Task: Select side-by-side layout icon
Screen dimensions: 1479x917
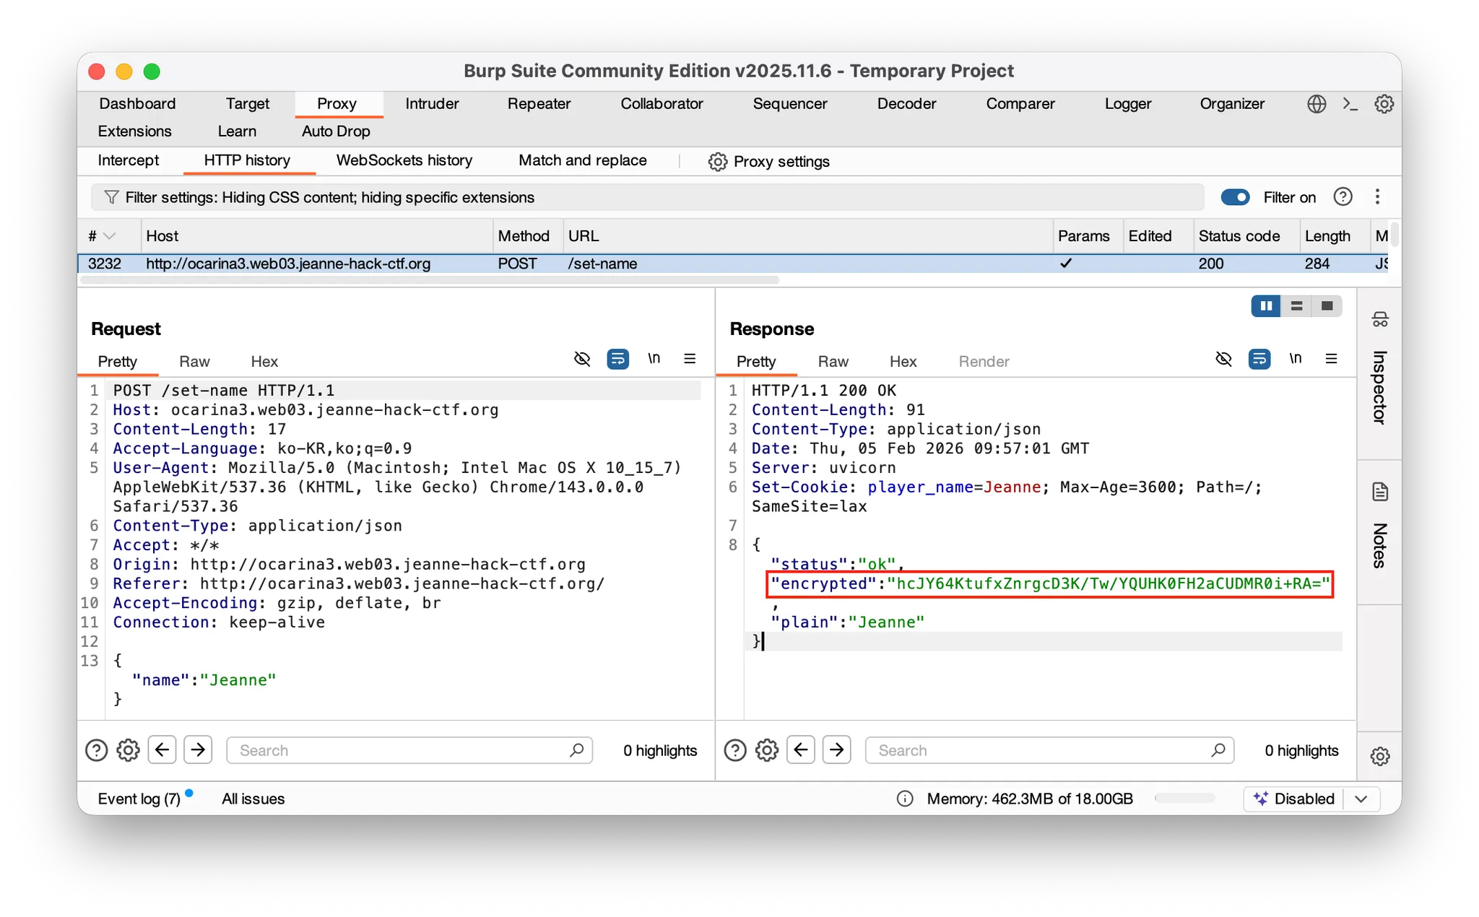Action: point(1266,306)
